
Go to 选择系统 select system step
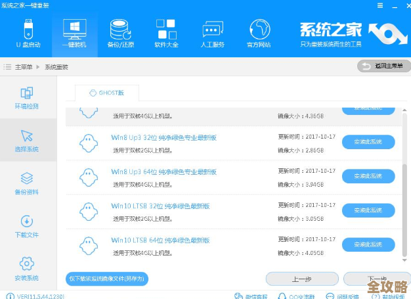tap(27, 141)
